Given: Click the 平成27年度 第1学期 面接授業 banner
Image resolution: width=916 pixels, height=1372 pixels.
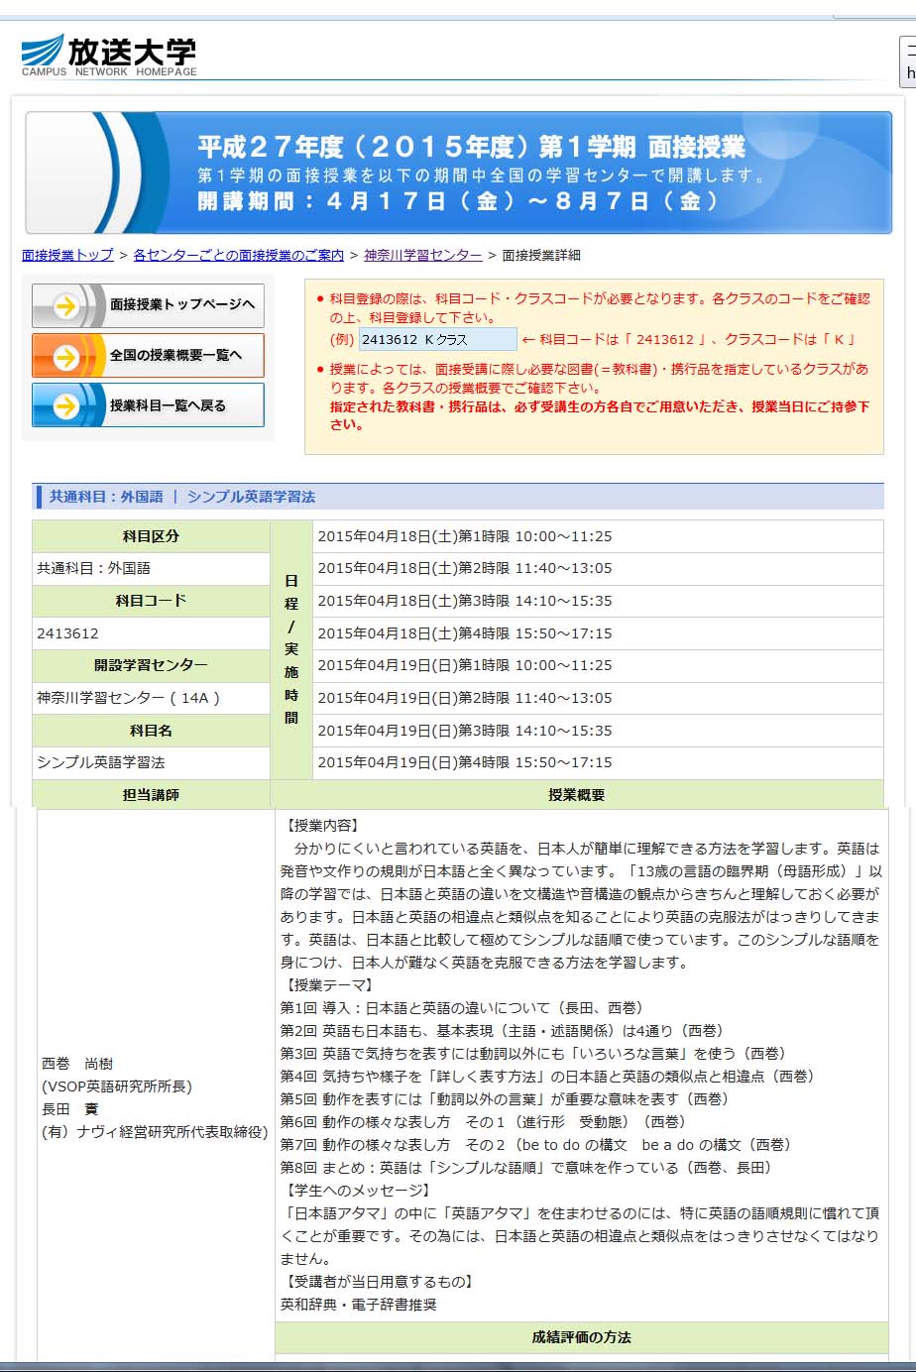Looking at the screenshot, I should [458, 172].
